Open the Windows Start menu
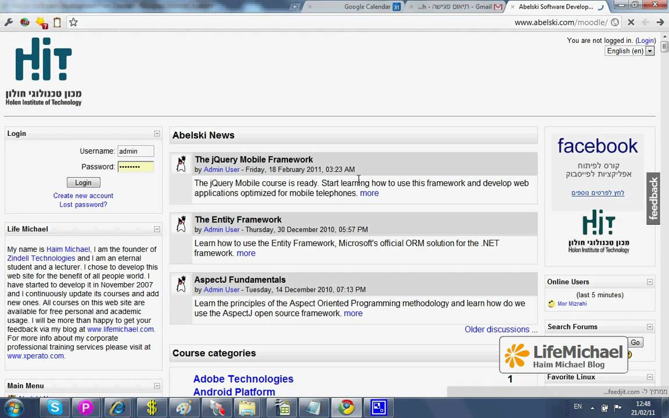Image resolution: width=669 pixels, height=418 pixels. pyautogui.click(x=14, y=408)
